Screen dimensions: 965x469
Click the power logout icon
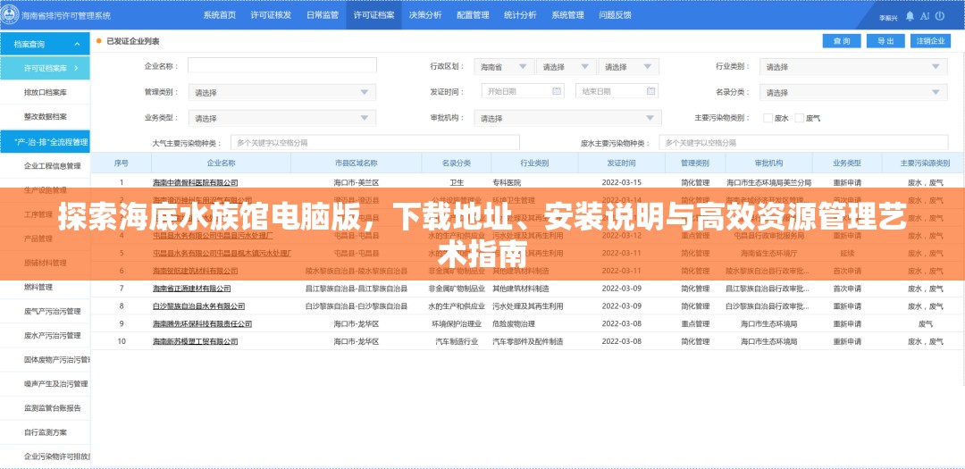pyautogui.click(x=940, y=16)
